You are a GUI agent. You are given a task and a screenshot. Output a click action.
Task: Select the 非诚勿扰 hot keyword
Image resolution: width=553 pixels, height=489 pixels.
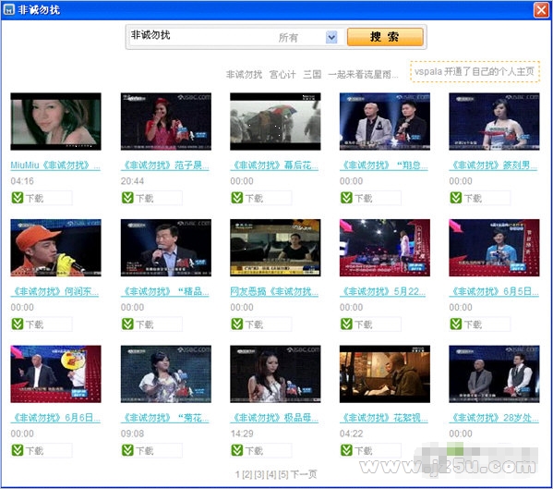(244, 75)
